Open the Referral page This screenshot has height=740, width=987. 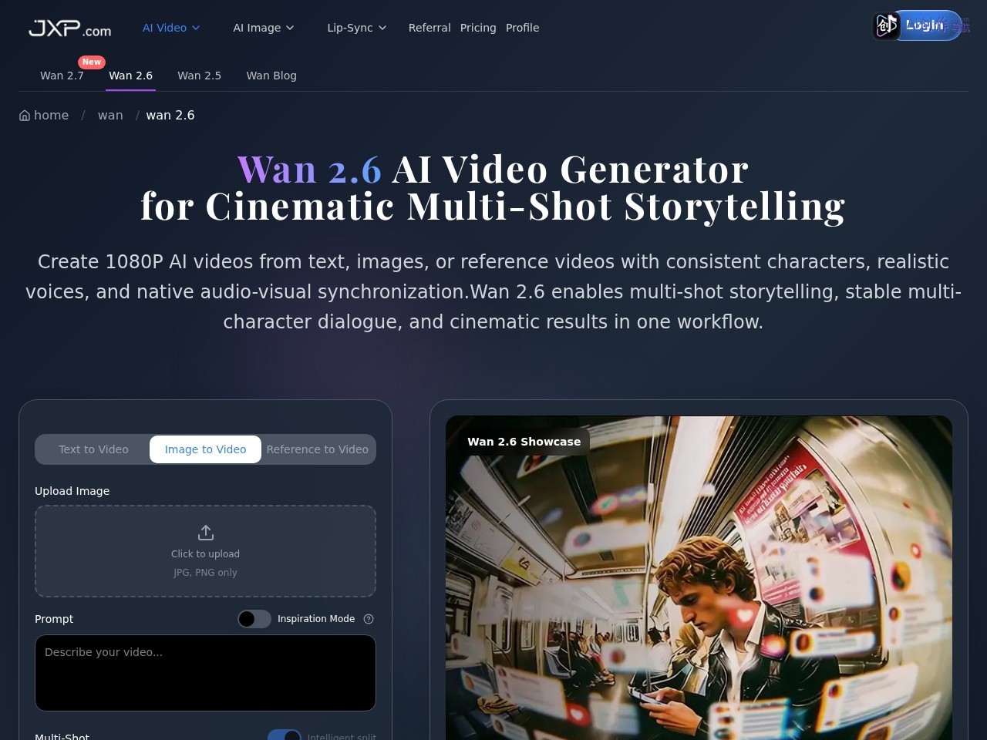point(429,28)
